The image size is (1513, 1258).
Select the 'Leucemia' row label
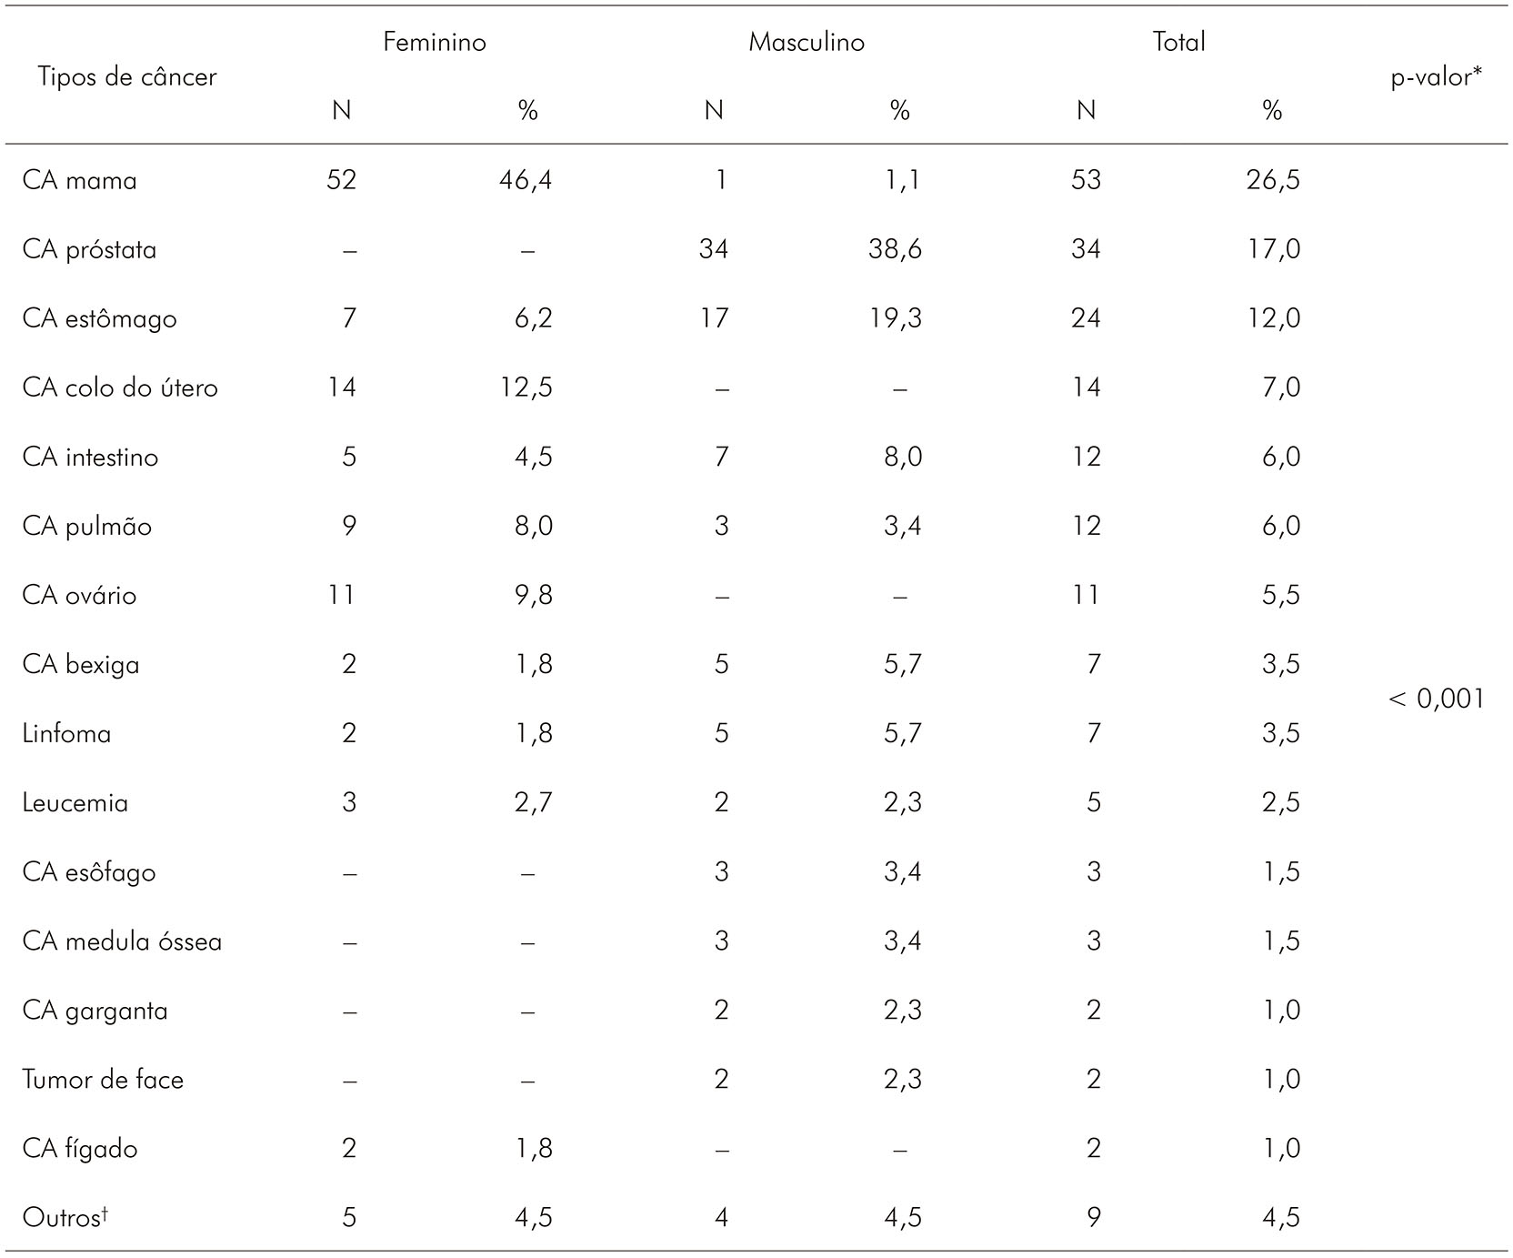(75, 803)
